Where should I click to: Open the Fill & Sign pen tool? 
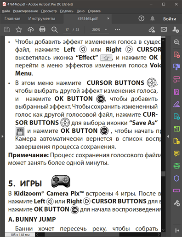click(176, 104)
